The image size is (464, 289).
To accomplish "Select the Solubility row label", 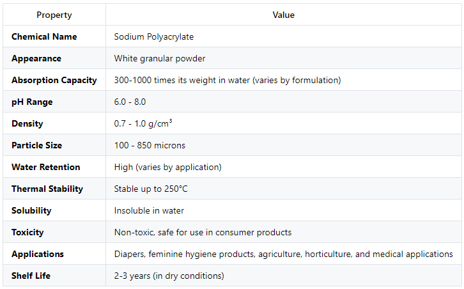I will (x=31, y=210).
